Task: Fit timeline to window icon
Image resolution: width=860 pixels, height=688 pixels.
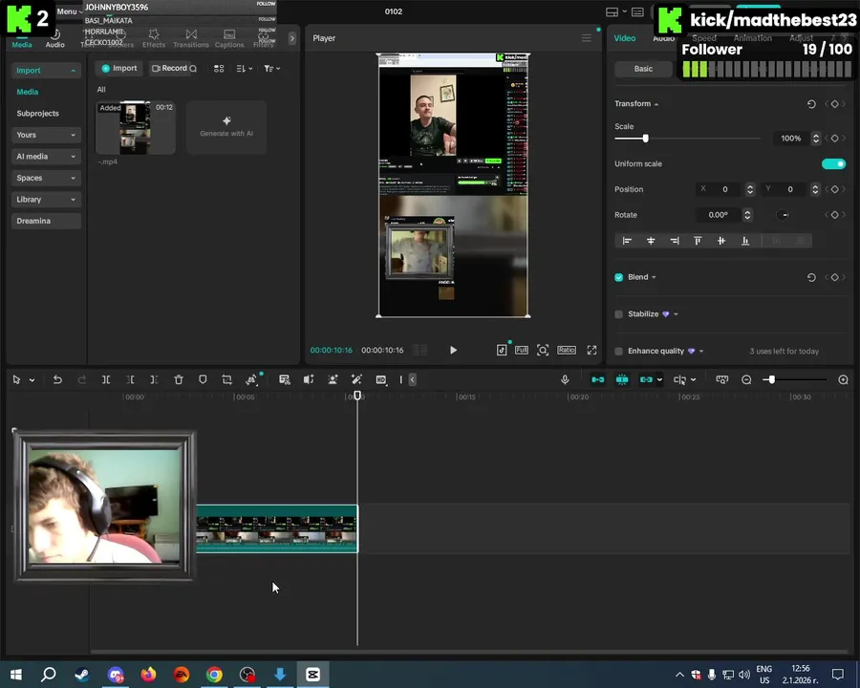Action: (722, 379)
